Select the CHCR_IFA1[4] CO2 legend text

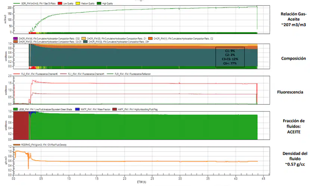click(x=49, y=39)
